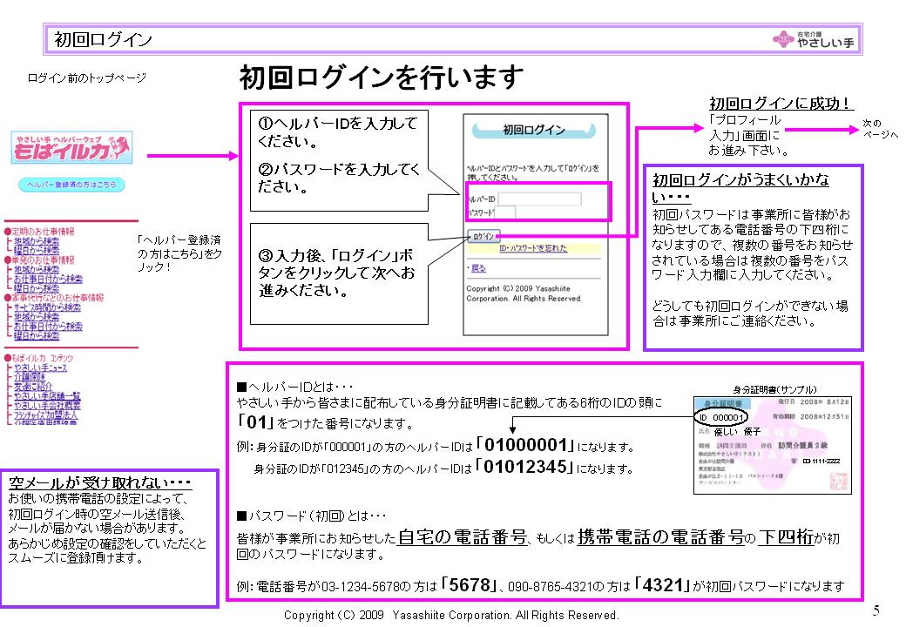Click the 友達に紹介 link

click(x=33, y=388)
